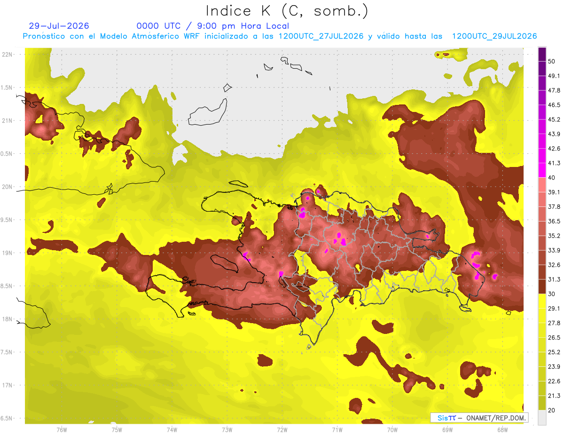The image size is (564, 436).
Task: Click the '29-Jul-2026' date label
Action: pos(59,26)
